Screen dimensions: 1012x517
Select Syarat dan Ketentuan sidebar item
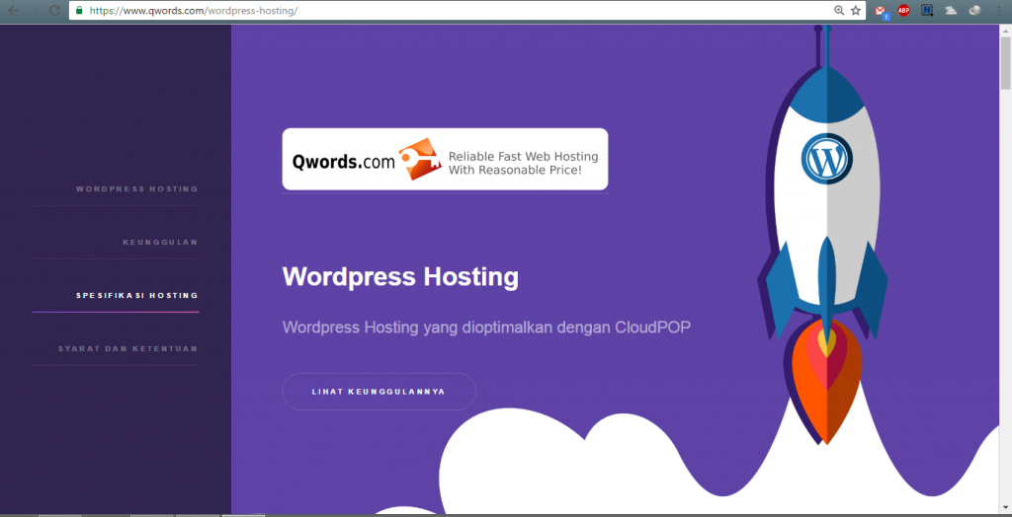click(127, 348)
